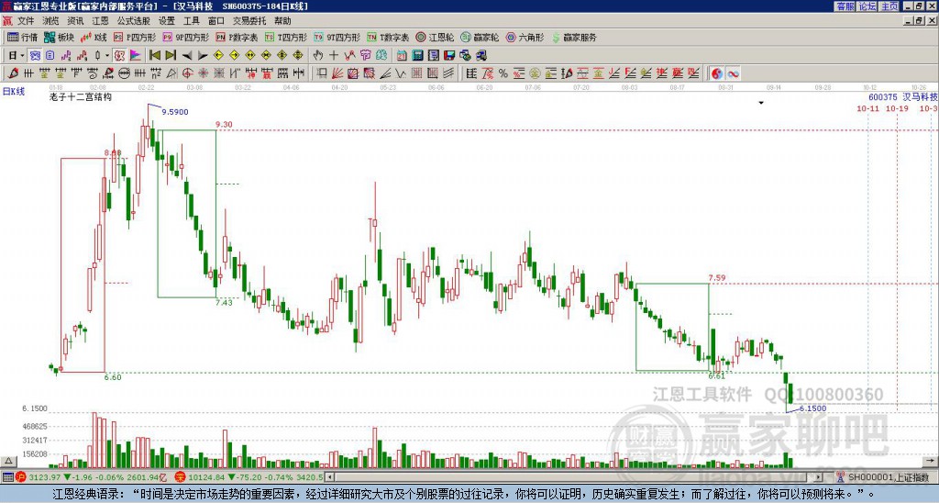Click the small black dropdown triangle on chart
Viewport: 939px width, 503px height.
(x=761, y=103)
